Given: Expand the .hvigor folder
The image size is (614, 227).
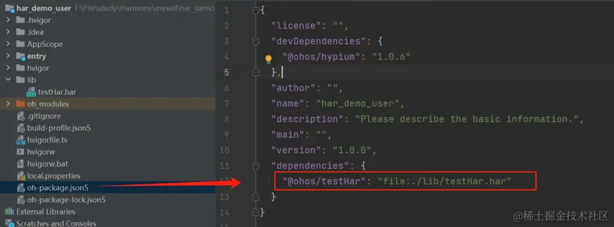Looking at the screenshot, I should [x=8, y=20].
